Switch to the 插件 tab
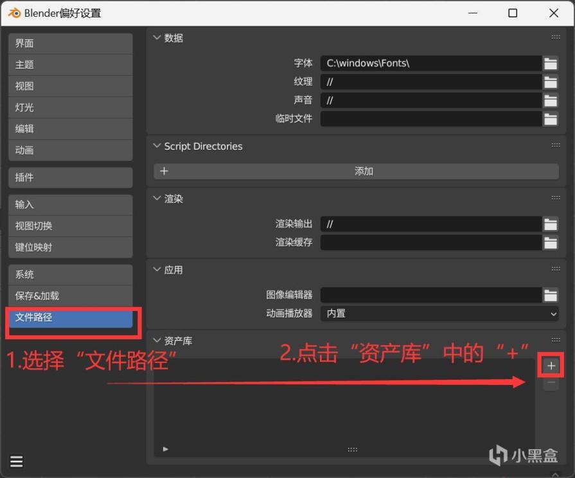 71,177
